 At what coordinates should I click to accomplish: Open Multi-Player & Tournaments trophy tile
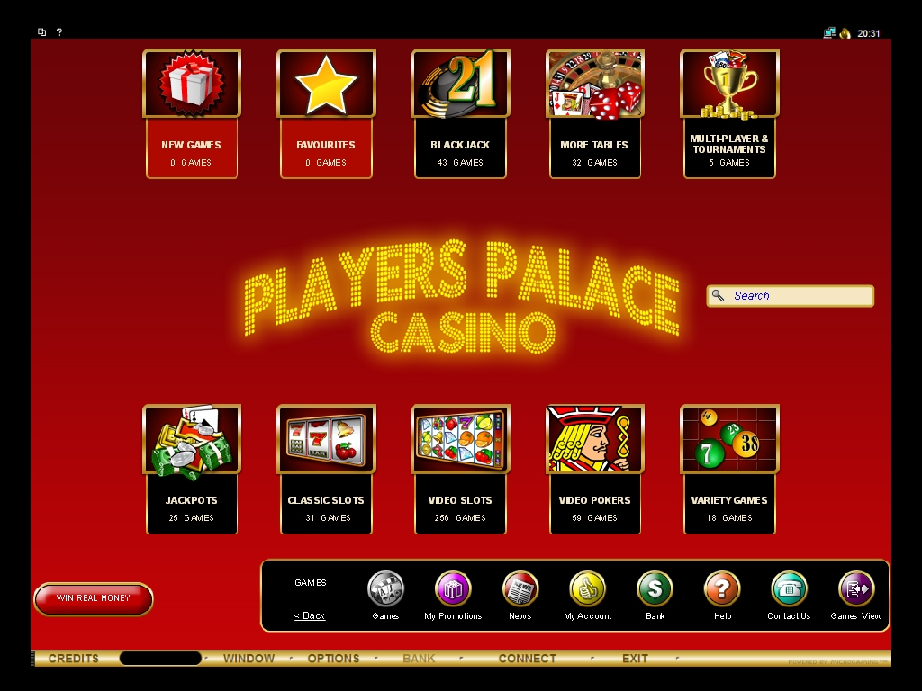pos(729,113)
